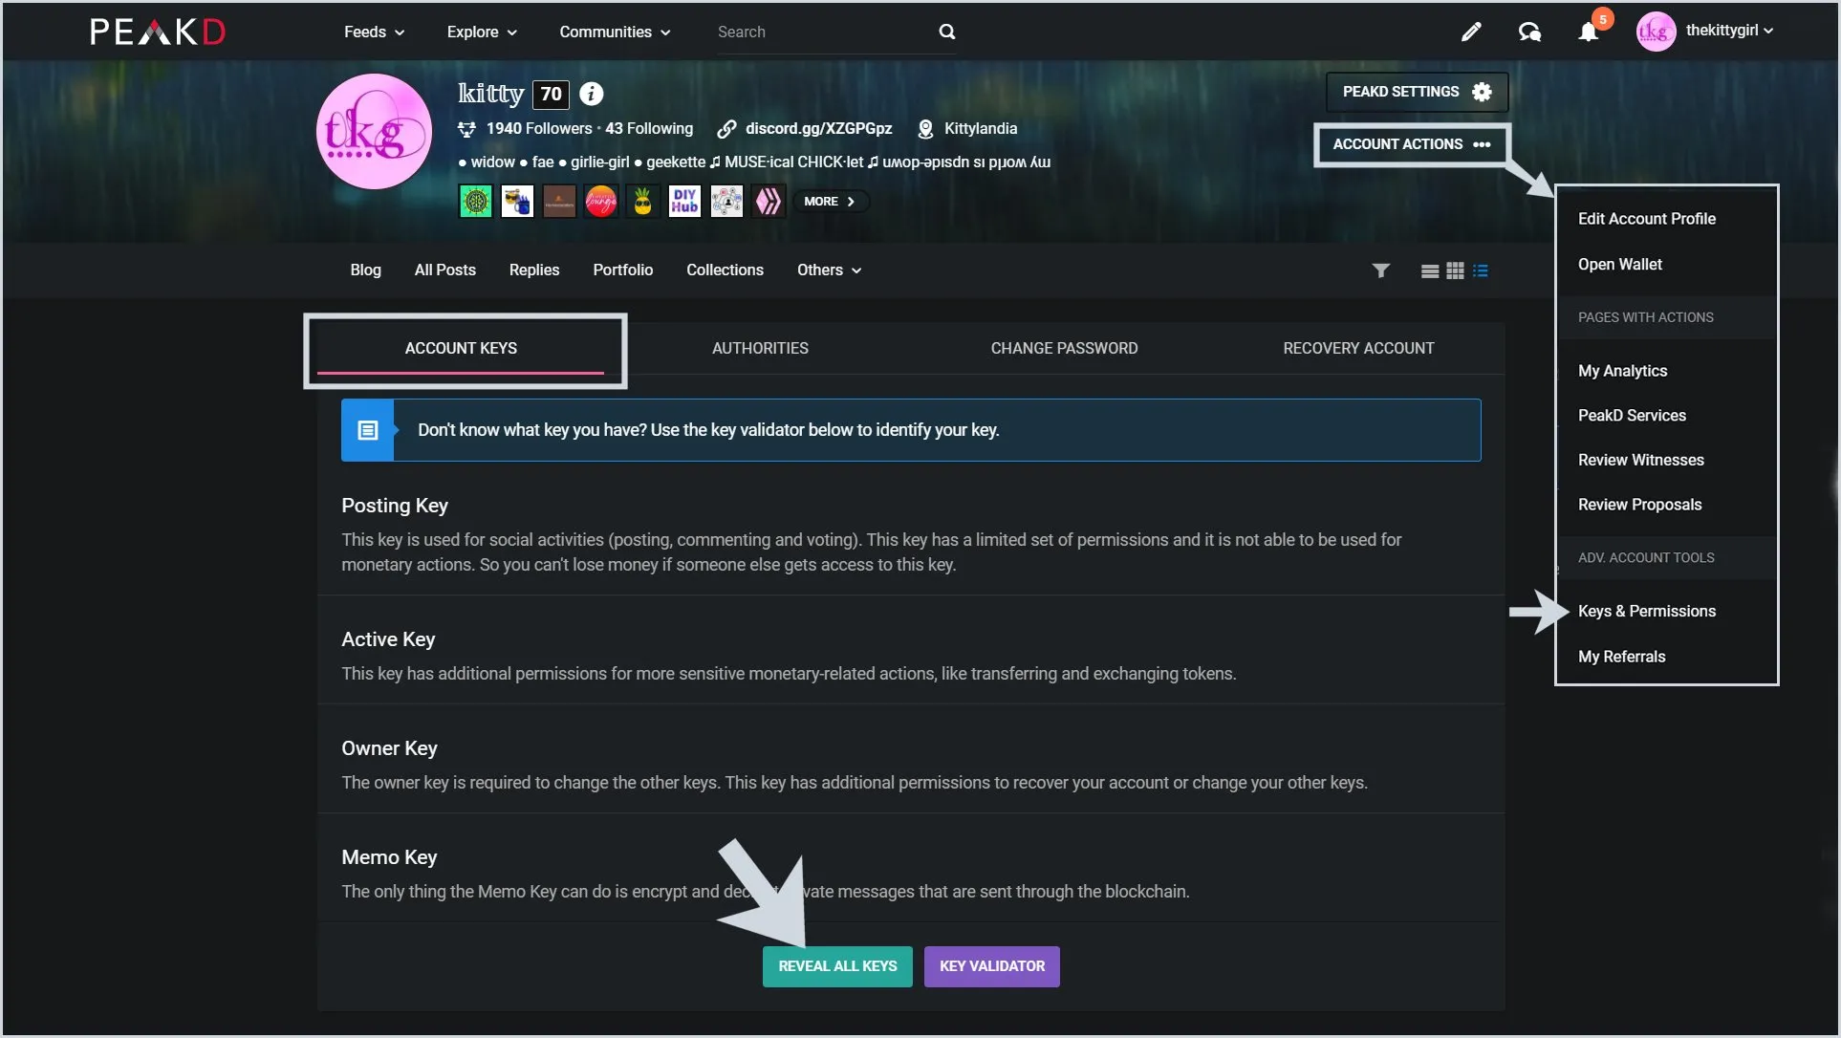Click the filter funnel icon
Viewport: 1841px width, 1038px height.
[1380, 270]
